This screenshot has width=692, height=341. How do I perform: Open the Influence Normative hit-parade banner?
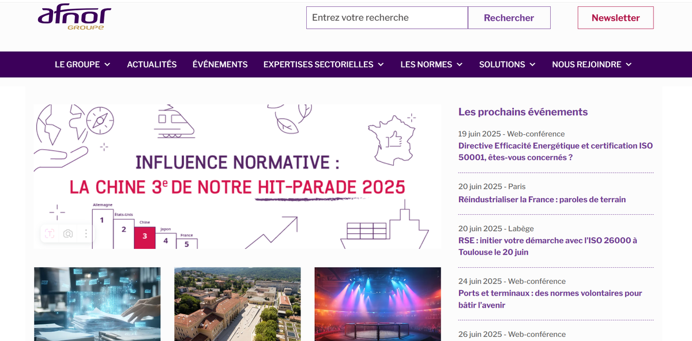tap(237, 176)
